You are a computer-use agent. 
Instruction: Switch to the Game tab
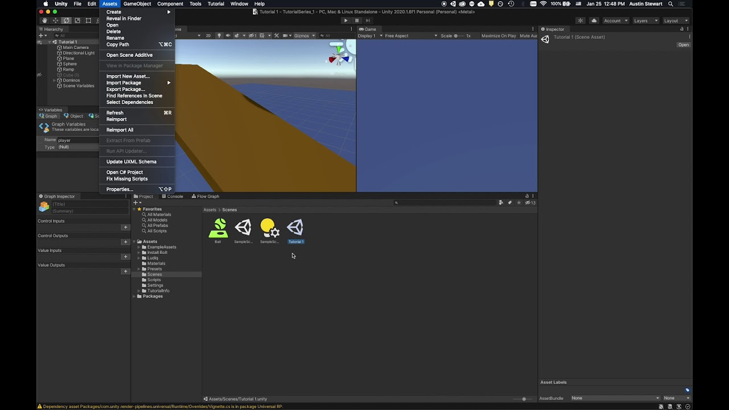click(367, 29)
